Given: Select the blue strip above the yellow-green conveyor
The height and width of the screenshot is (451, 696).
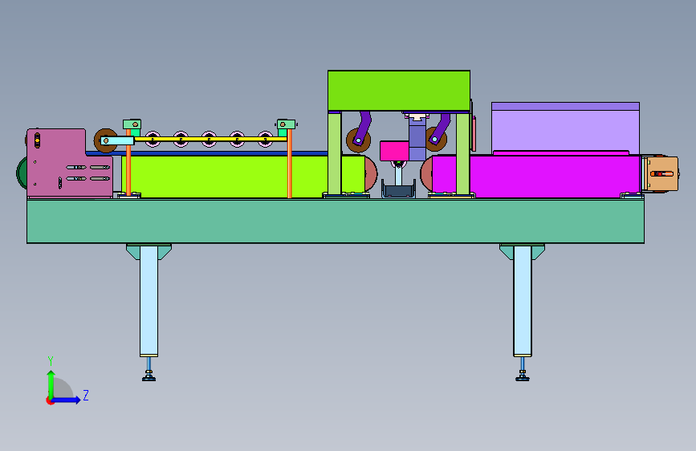Looking at the screenshot, I should click(x=207, y=153).
